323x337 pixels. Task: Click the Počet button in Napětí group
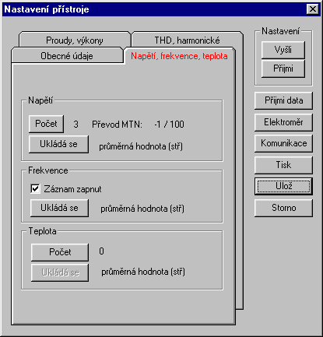pos(46,124)
